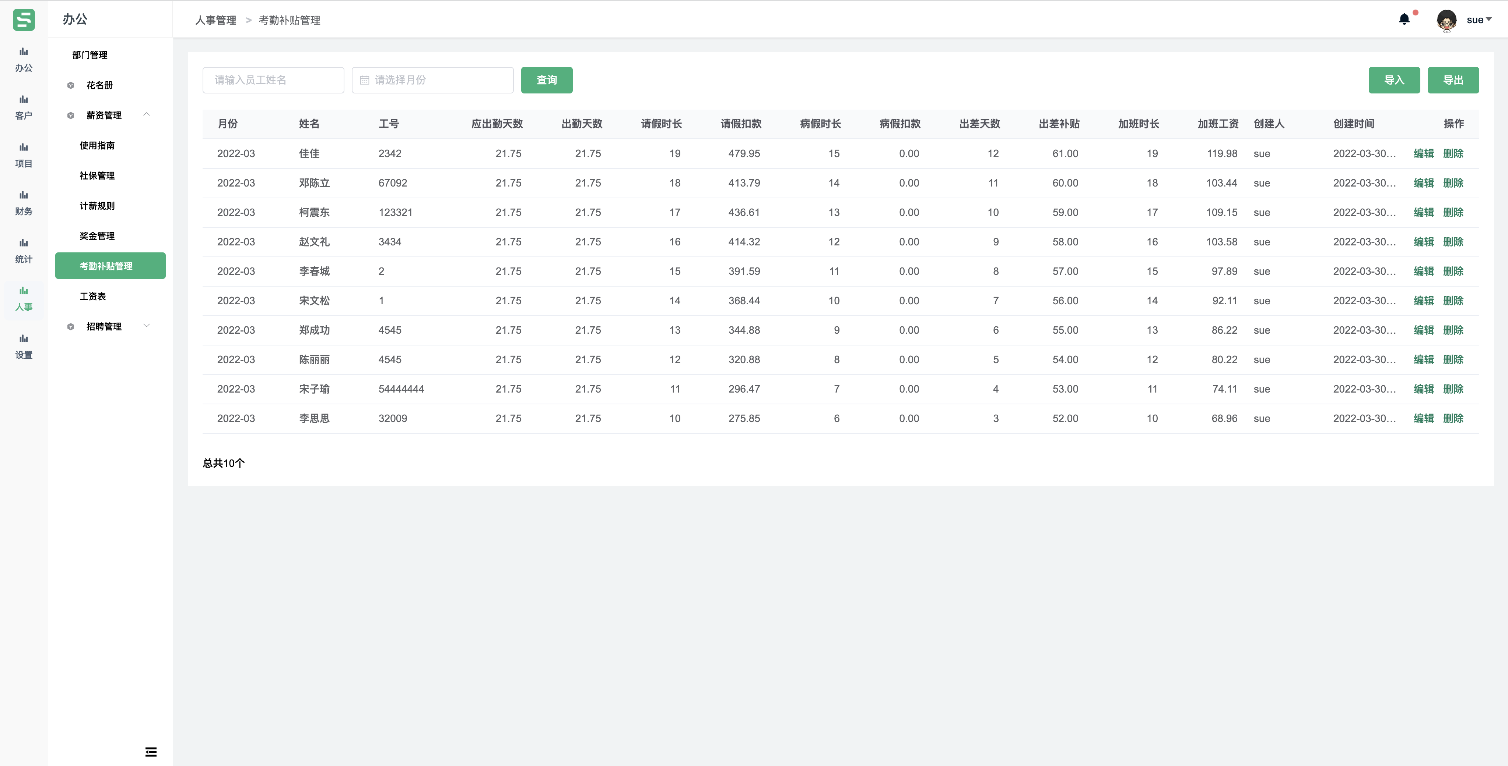Click the cube icon beside 薪资管理

[x=71, y=116]
